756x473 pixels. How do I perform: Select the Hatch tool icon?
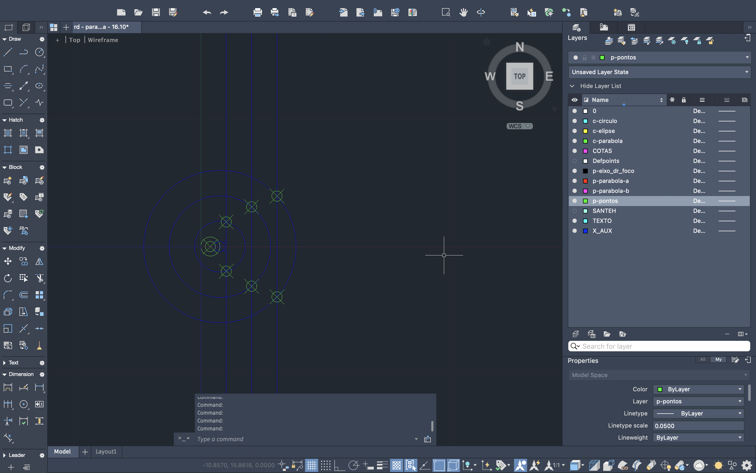point(8,133)
